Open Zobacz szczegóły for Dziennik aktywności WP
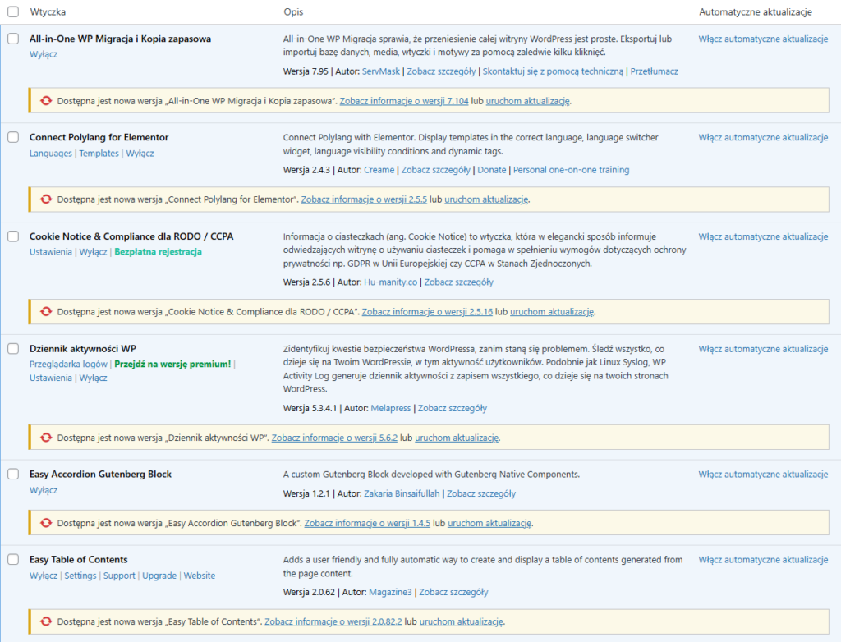841x642 pixels. [x=453, y=408]
